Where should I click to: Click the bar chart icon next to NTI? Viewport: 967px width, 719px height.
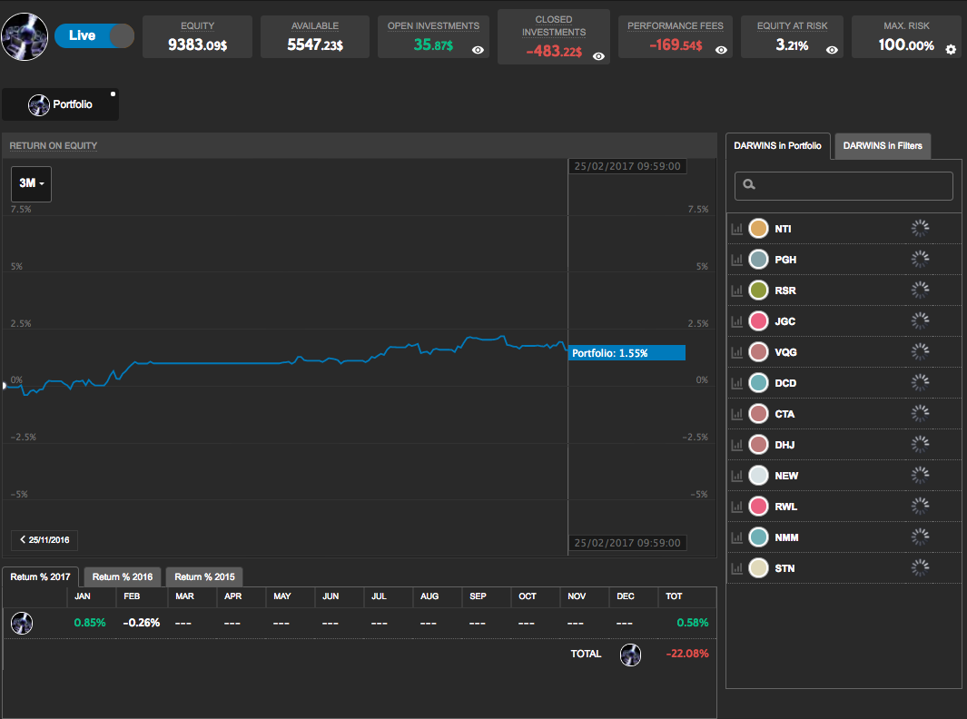tap(736, 229)
